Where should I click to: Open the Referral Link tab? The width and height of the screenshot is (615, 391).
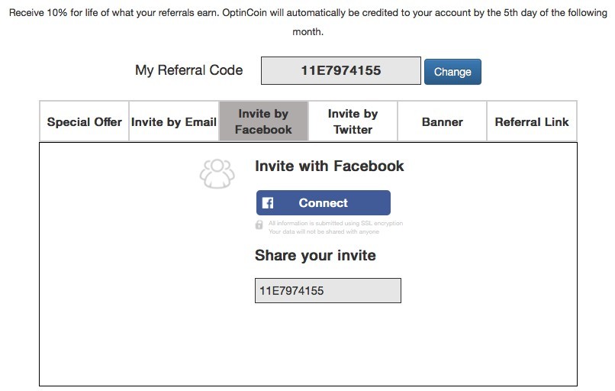(532, 121)
